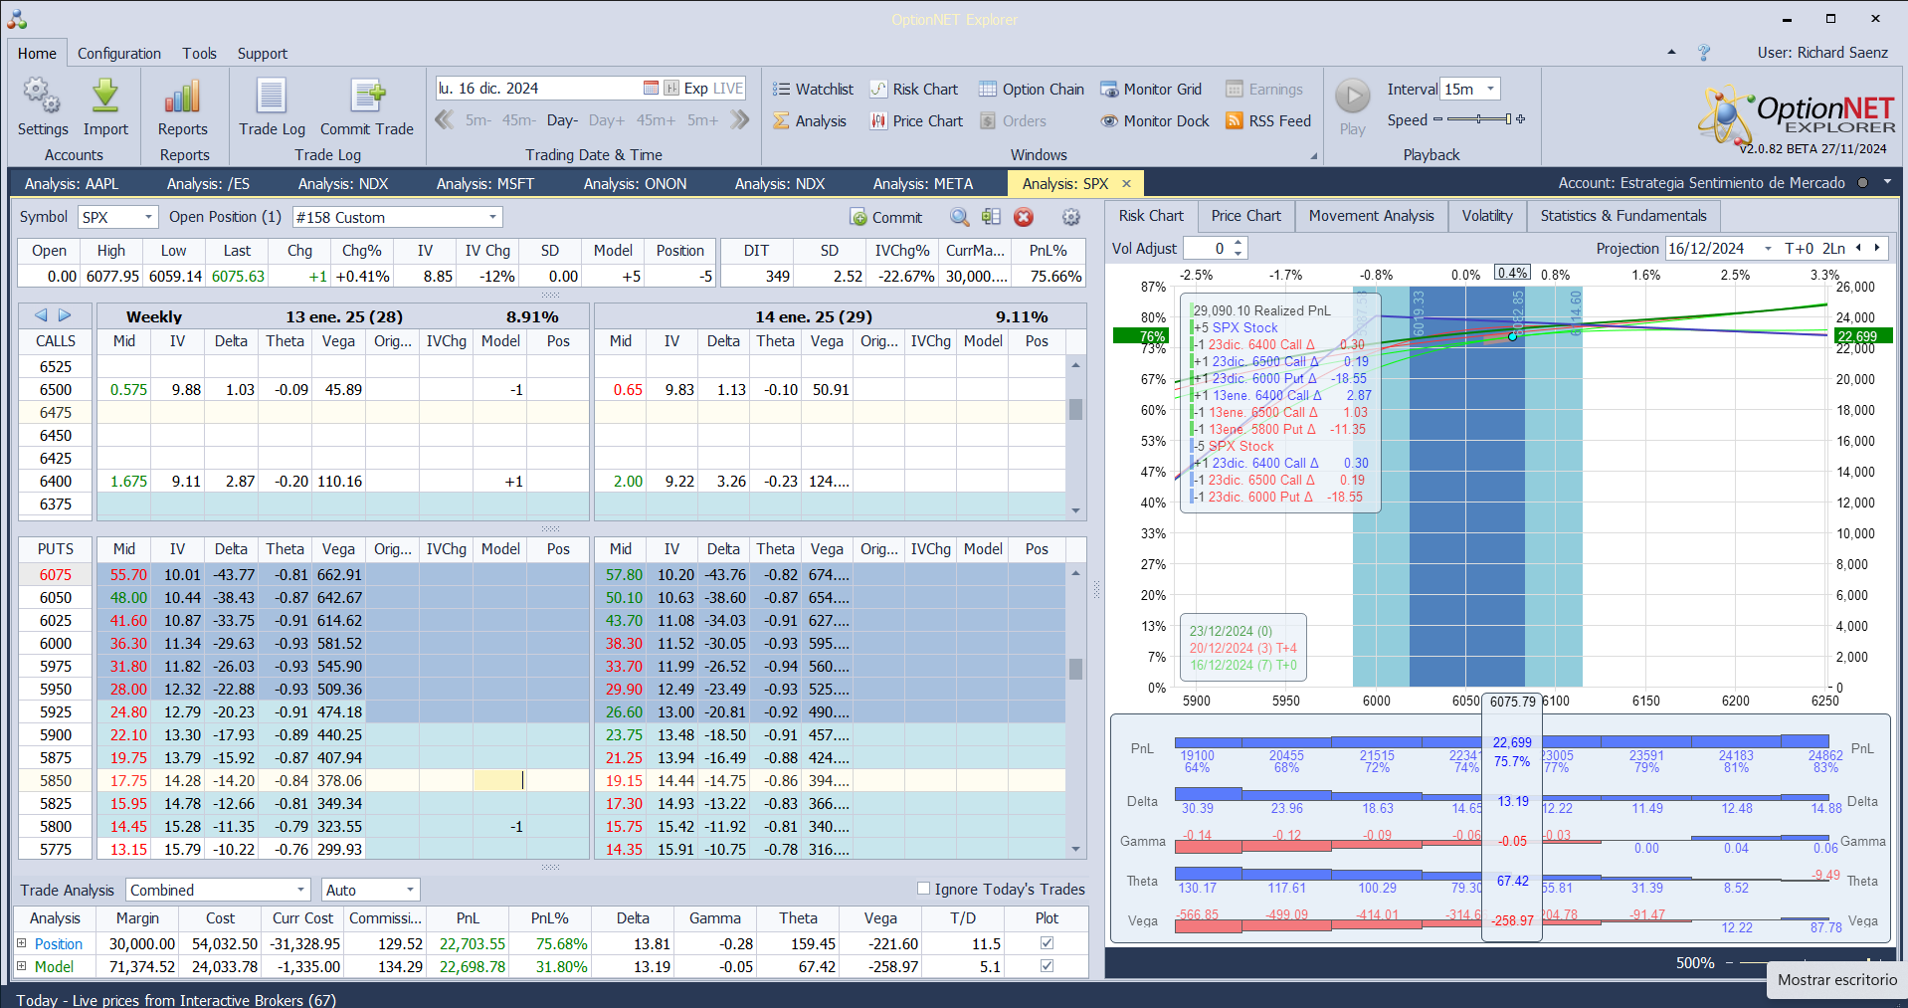Toggle Plot checkbox for Position row
Viewport: 1908px width, 1008px height.
pos(1047,943)
